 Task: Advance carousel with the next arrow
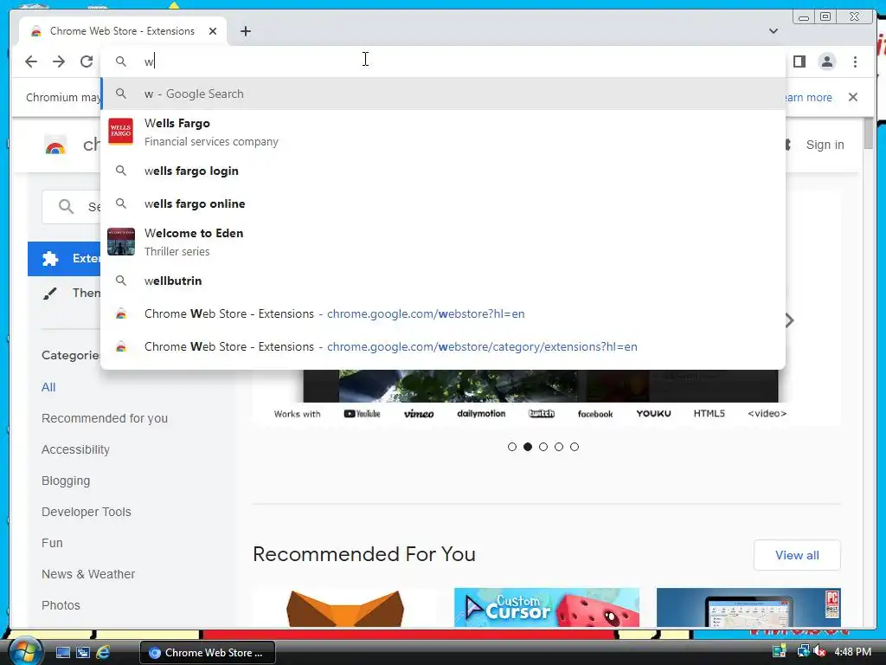pos(790,320)
